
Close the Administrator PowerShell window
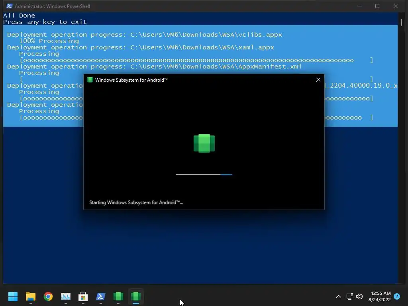pos(396,6)
